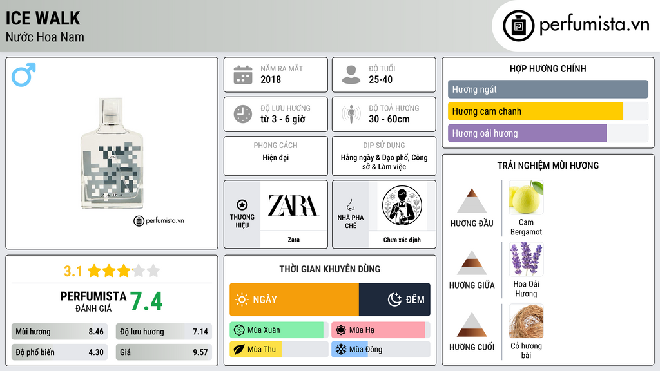The width and height of the screenshot is (660, 371).
Task: Click the Zara brand name label
Action: [293, 240]
